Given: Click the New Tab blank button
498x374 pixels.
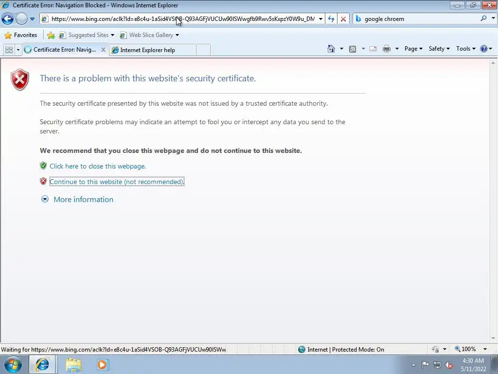Looking at the screenshot, I should [x=203, y=50].
